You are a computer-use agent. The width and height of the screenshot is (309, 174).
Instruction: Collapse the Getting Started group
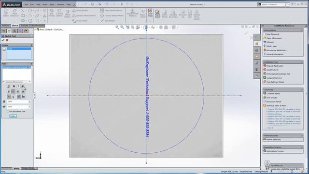pos(302,30)
